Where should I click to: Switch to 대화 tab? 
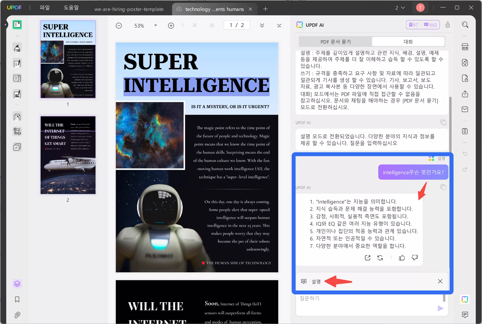point(408,42)
